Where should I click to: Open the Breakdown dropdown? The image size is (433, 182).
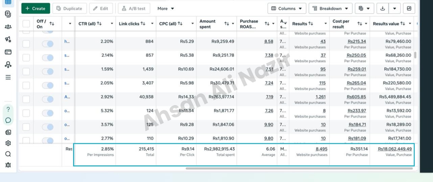(x=331, y=8)
